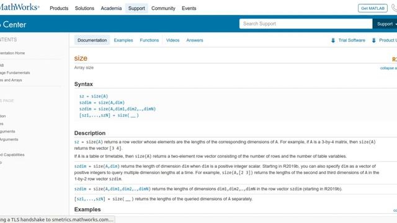Click the size page title
397x223 pixels.
point(81,58)
